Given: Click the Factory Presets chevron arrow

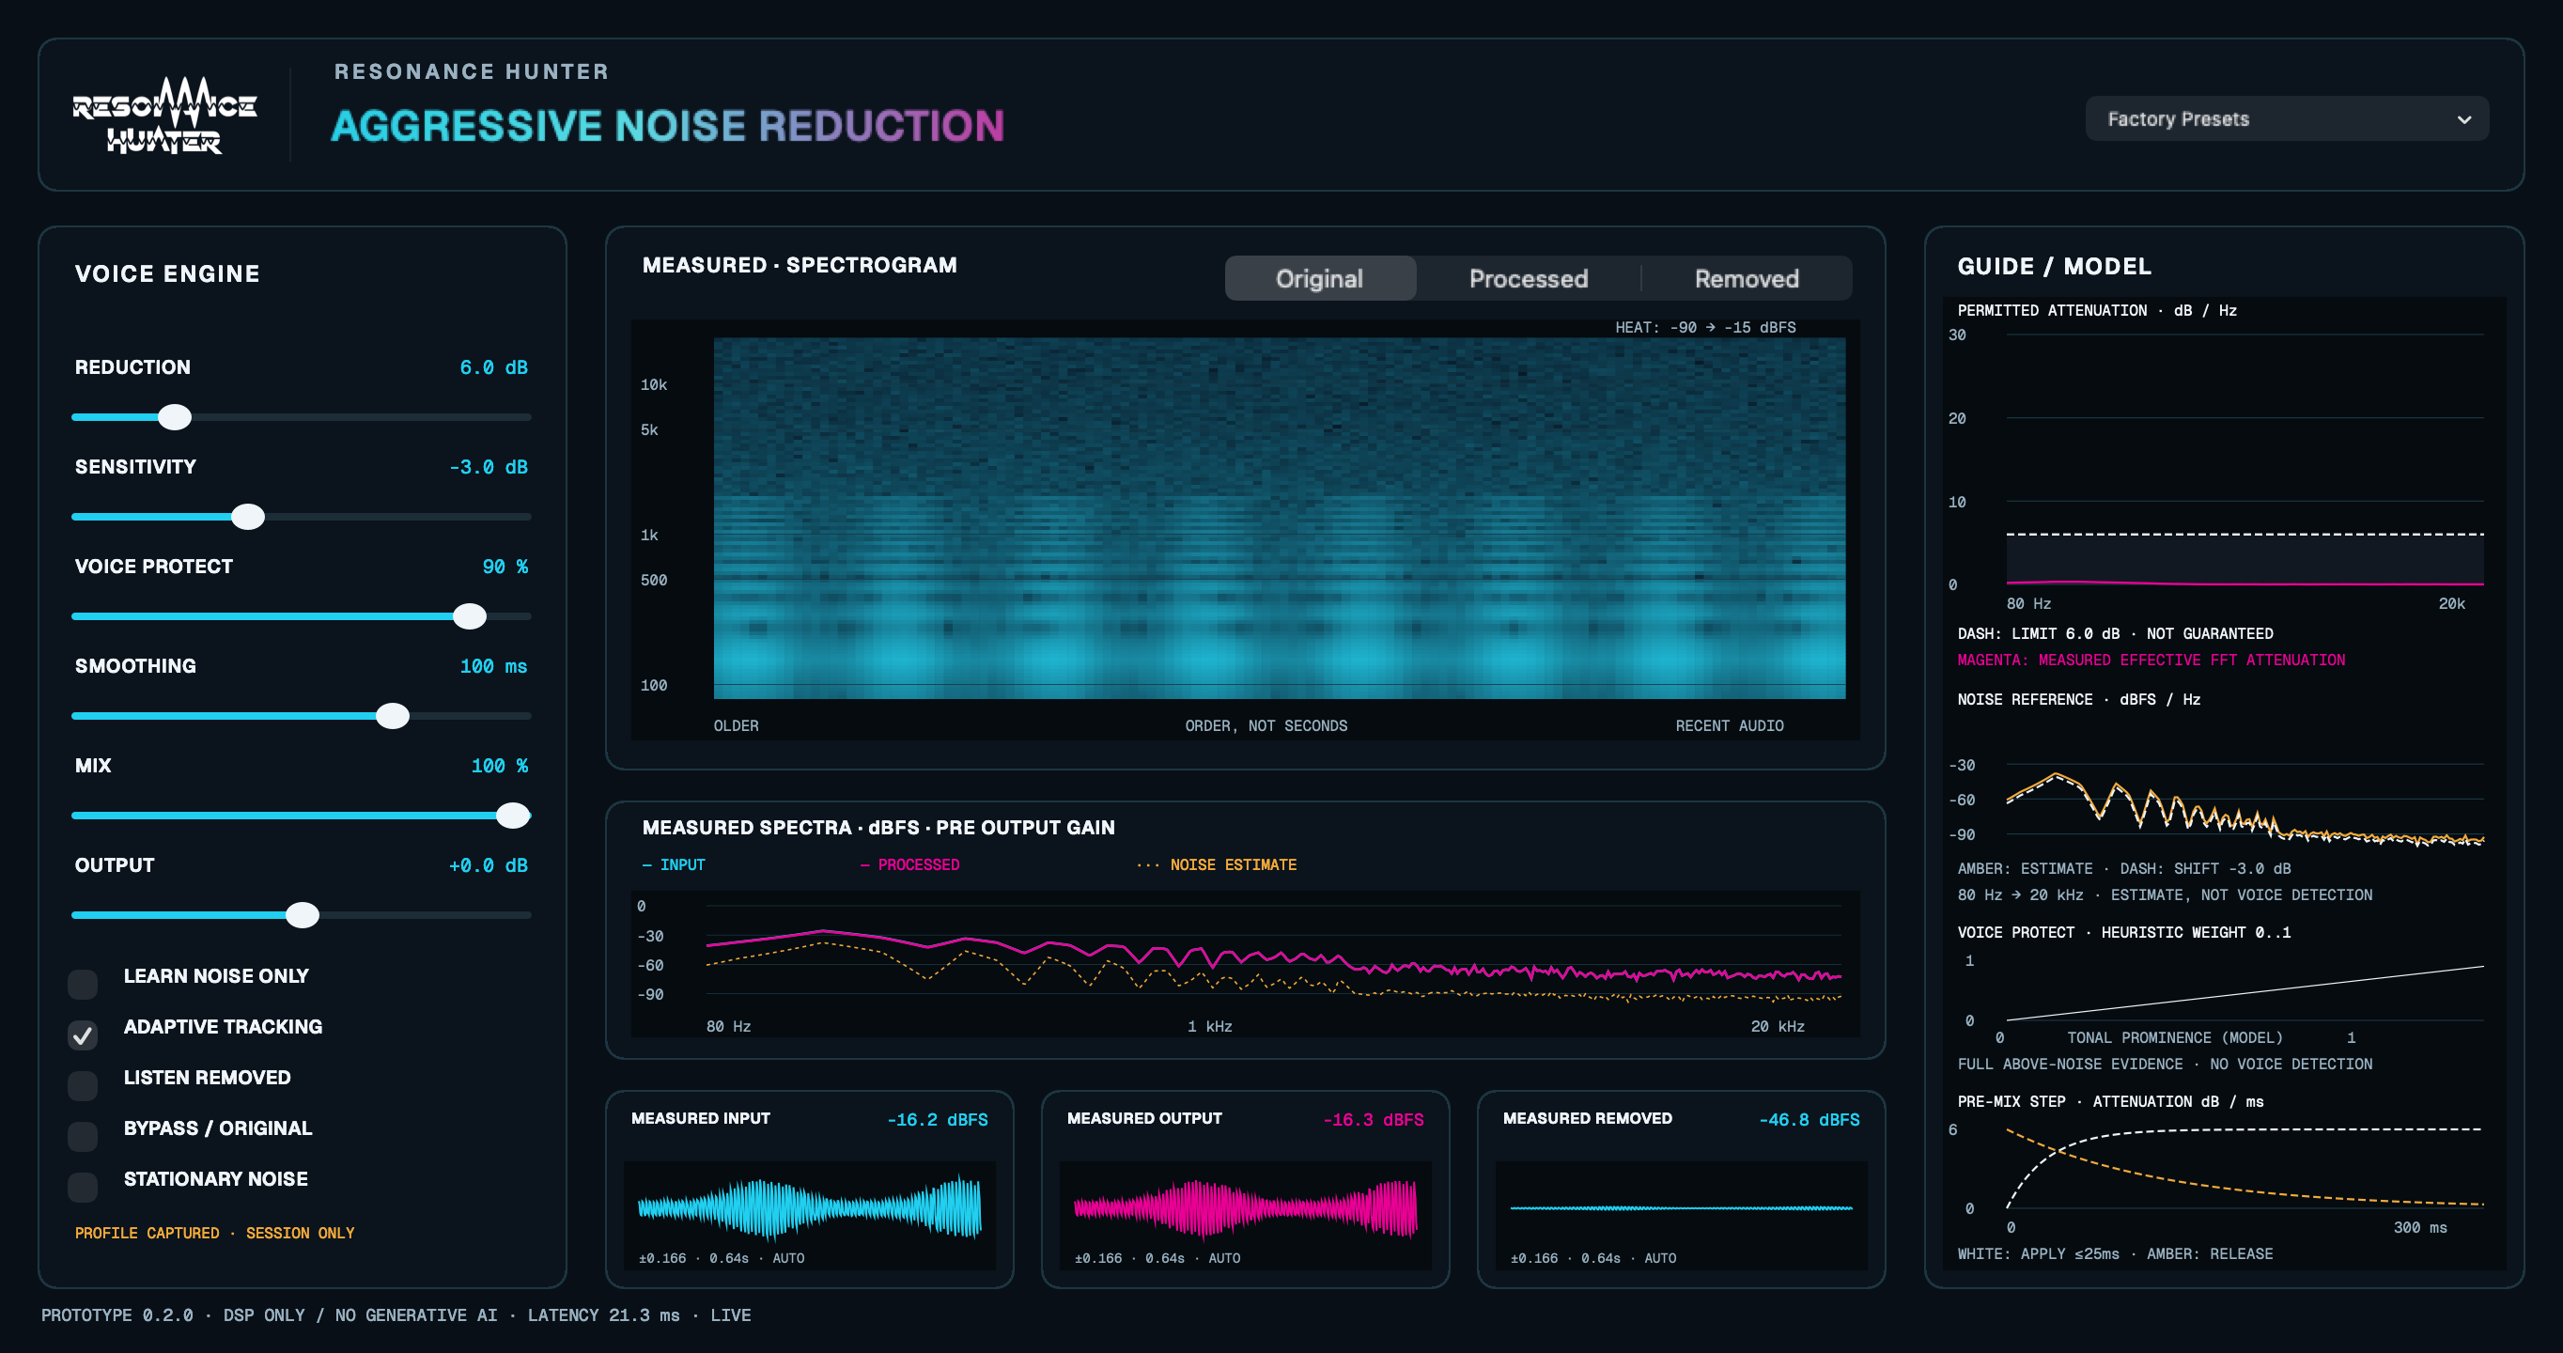Looking at the screenshot, I should point(2463,119).
